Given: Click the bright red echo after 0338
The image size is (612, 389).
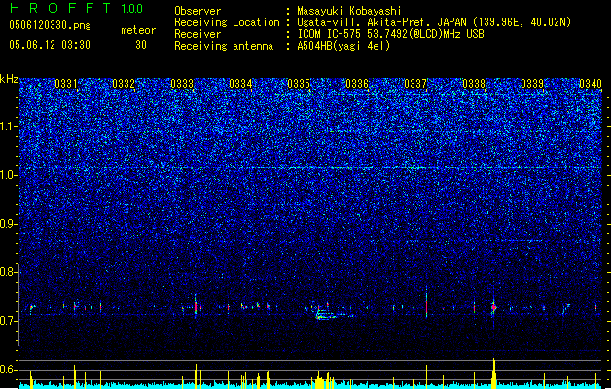Looking at the screenshot, I should pyautogui.click(x=494, y=308).
